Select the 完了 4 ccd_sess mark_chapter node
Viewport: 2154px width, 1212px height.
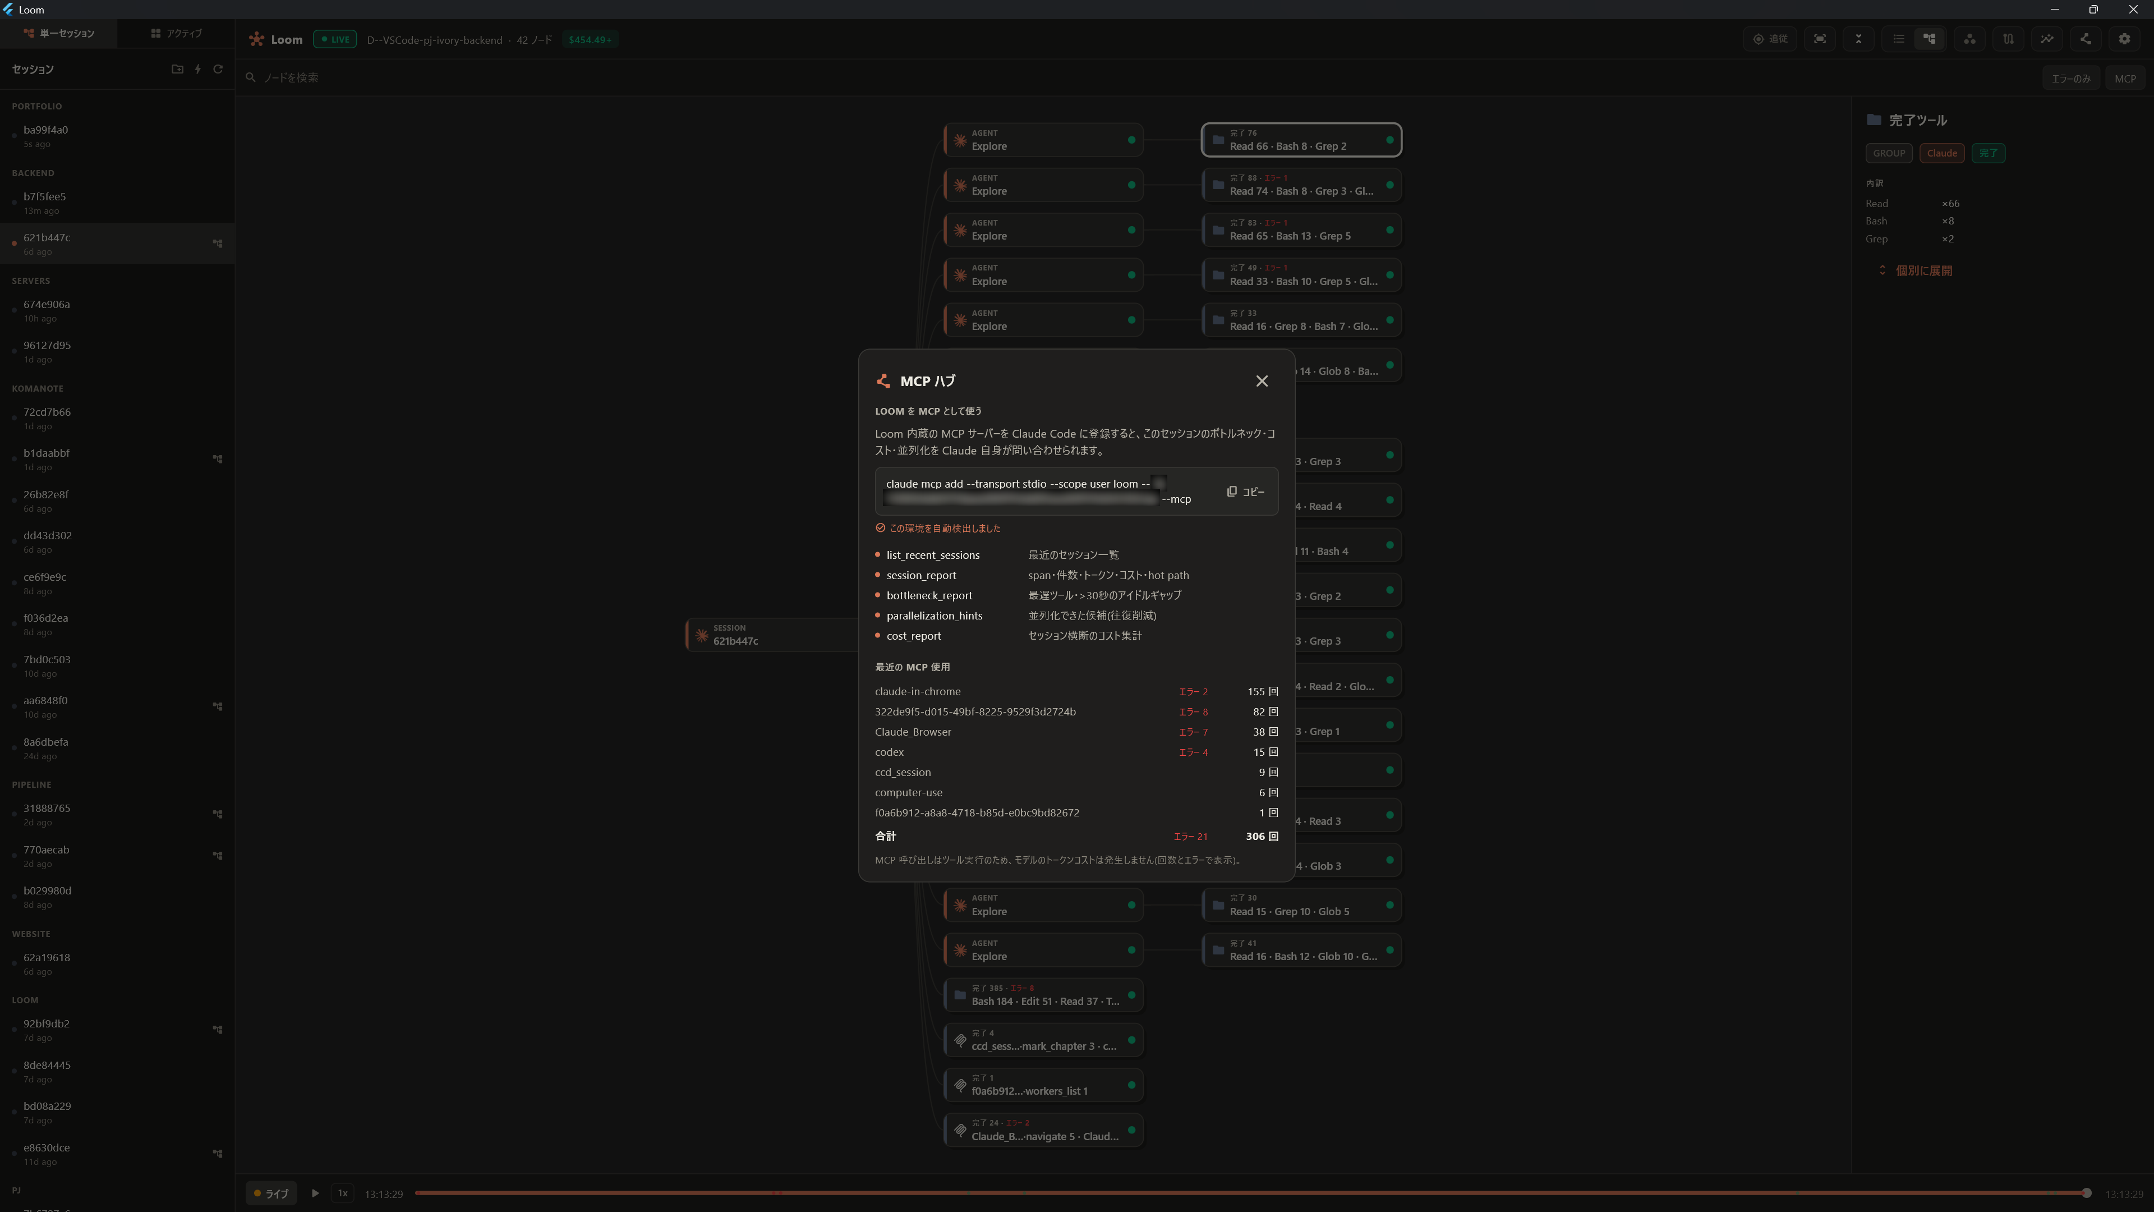[x=1043, y=1040]
